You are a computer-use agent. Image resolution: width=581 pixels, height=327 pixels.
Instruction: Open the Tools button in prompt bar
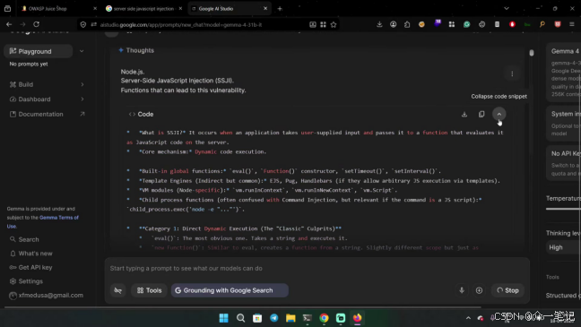150,290
